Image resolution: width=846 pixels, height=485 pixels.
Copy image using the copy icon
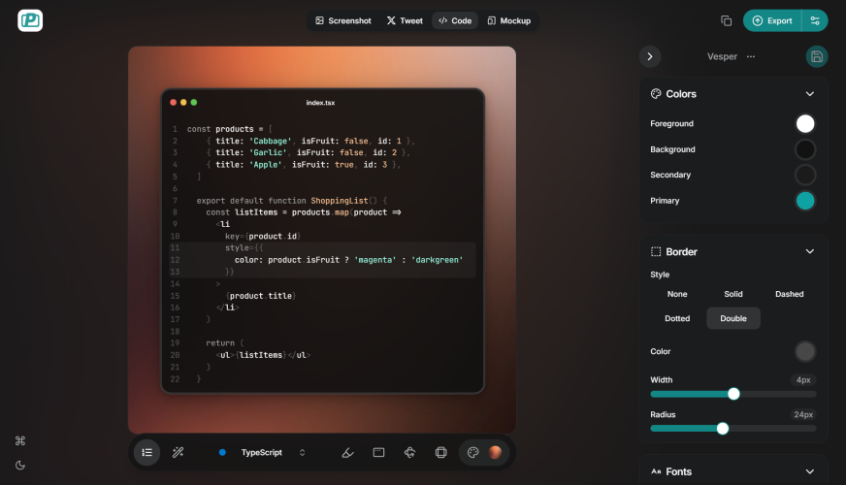727,20
